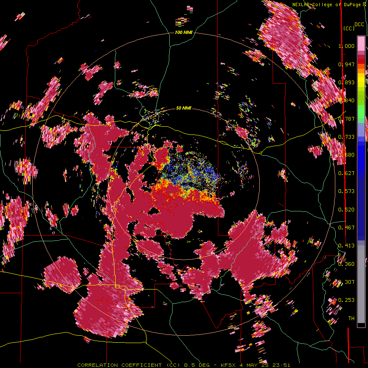Click the 1.000 value on the scale
Image resolution: width=368 pixels, height=368 pixels.
tap(346, 46)
